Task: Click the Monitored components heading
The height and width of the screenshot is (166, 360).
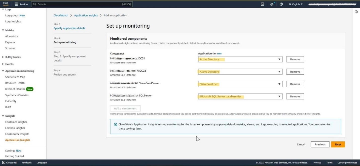Action: [x=129, y=39]
